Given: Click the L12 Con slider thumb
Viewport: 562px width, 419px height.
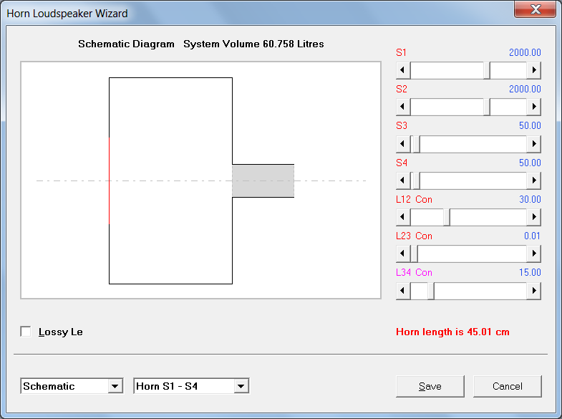Looking at the screenshot, I should click(447, 217).
